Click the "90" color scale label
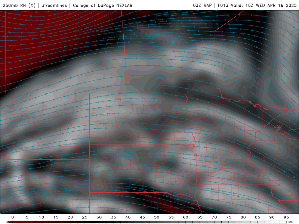 point(272,217)
